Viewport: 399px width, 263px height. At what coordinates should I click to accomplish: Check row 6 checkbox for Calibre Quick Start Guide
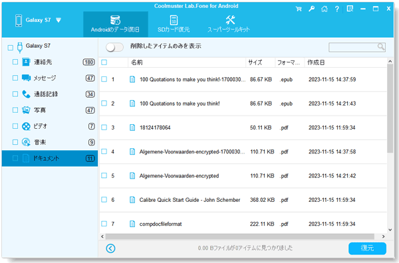tap(104, 199)
